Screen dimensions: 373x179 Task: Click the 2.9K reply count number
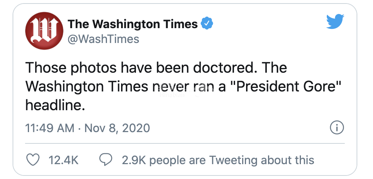click(134, 160)
